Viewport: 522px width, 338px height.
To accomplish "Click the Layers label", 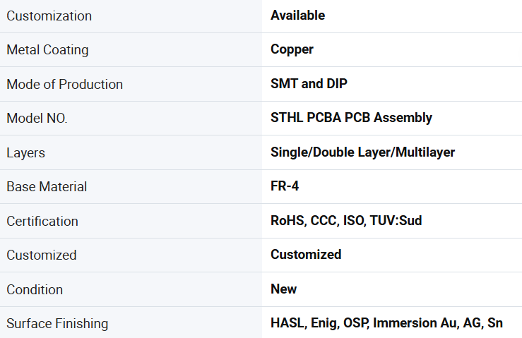I will tap(26, 153).
